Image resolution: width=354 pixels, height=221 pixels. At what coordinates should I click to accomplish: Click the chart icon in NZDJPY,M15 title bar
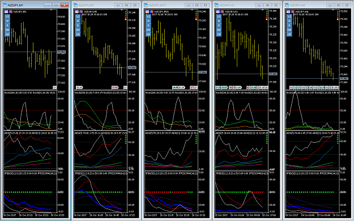tap(146, 5)
